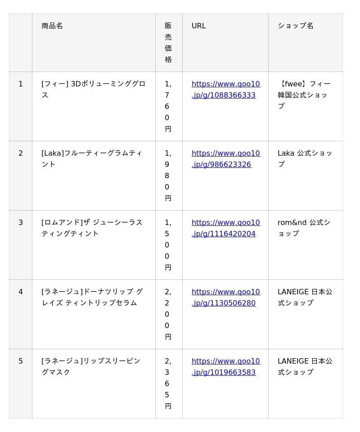Click the Laka 公式ショップ shop cell
The image size is (360, 432).
click(x=304, y=159)
